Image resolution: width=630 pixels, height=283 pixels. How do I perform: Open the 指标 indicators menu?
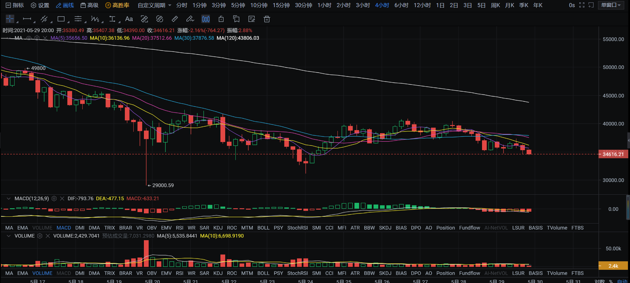click(x=15, y=5)
